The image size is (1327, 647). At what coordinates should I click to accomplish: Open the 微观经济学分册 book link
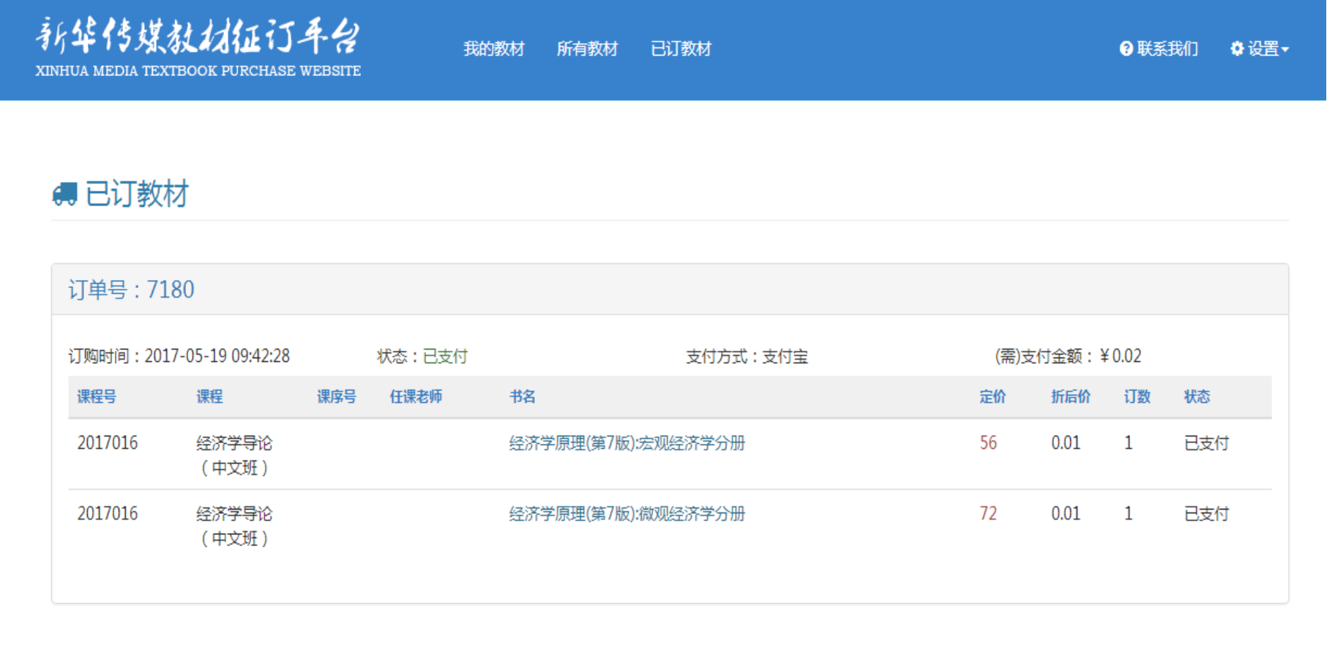click(627, 514)
